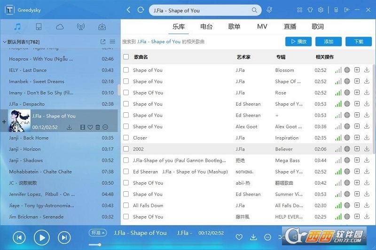Viewport: 376px width, 250px height.
Task: Select Janji - Back Home in playlist
Action: pyautogui.click(x=60, y=138)
